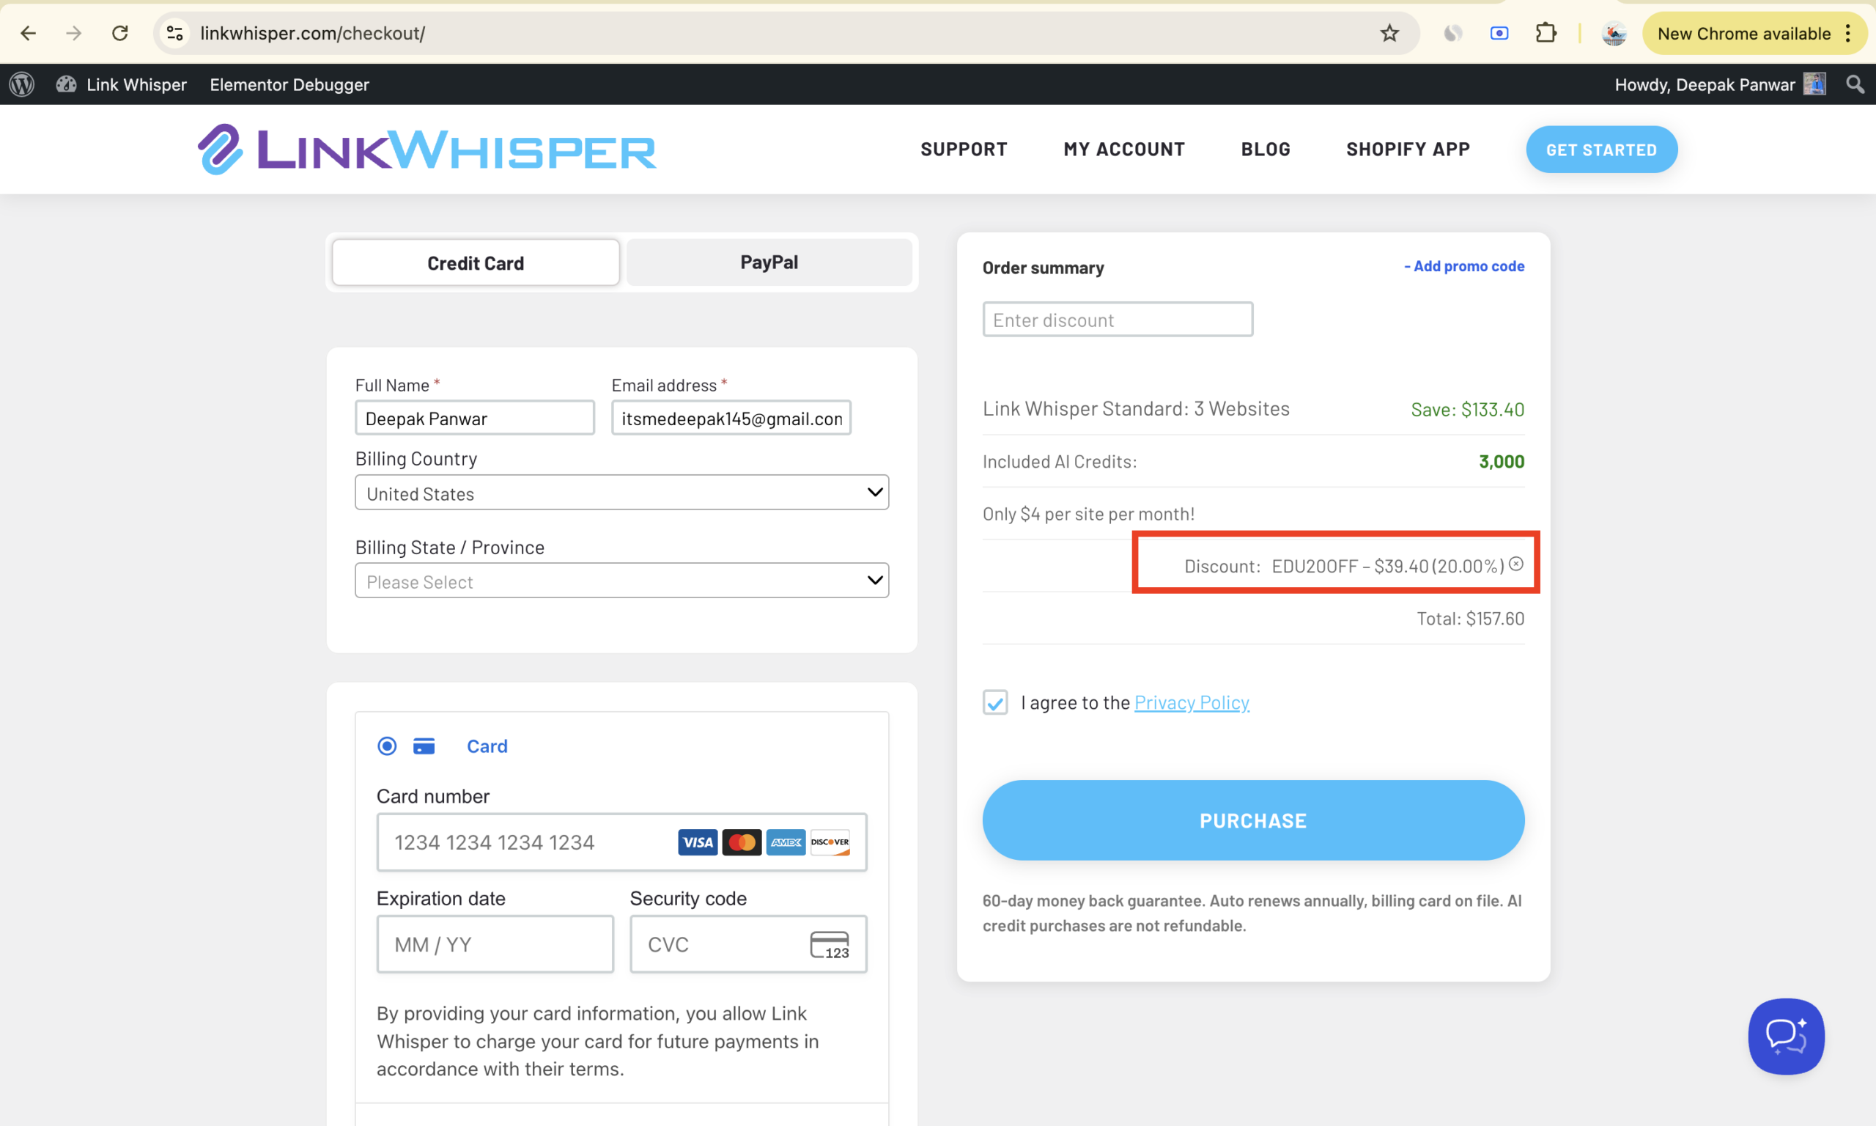Bookmark this page with the star icon

[1389, 34]
